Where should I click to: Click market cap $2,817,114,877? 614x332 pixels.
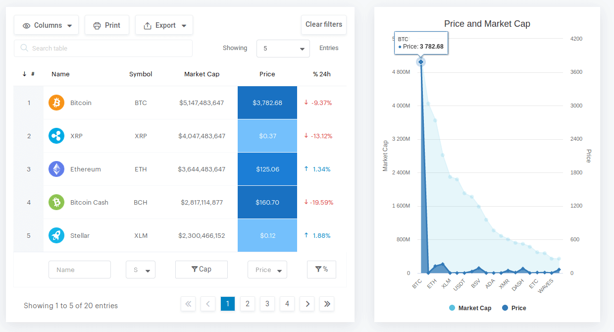202,202
